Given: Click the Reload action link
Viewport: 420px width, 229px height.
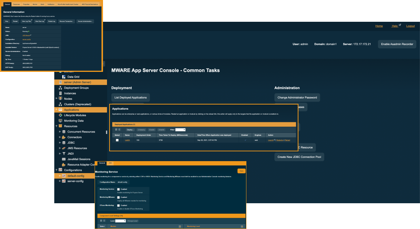Looking at the screenshot, I should (x=287, y=140).
